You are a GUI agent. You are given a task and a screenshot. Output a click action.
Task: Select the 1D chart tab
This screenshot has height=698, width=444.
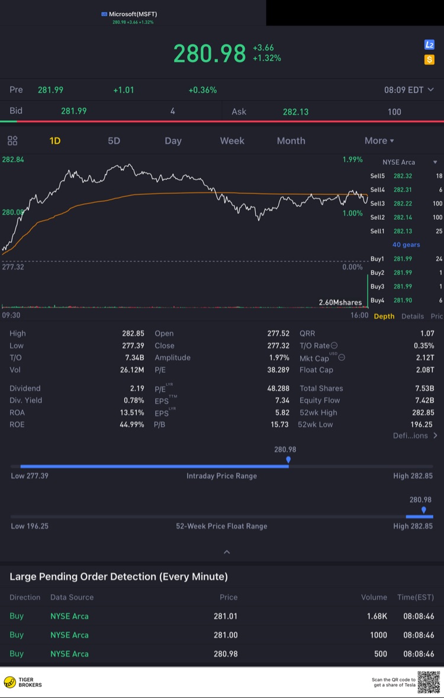[54, 140]
